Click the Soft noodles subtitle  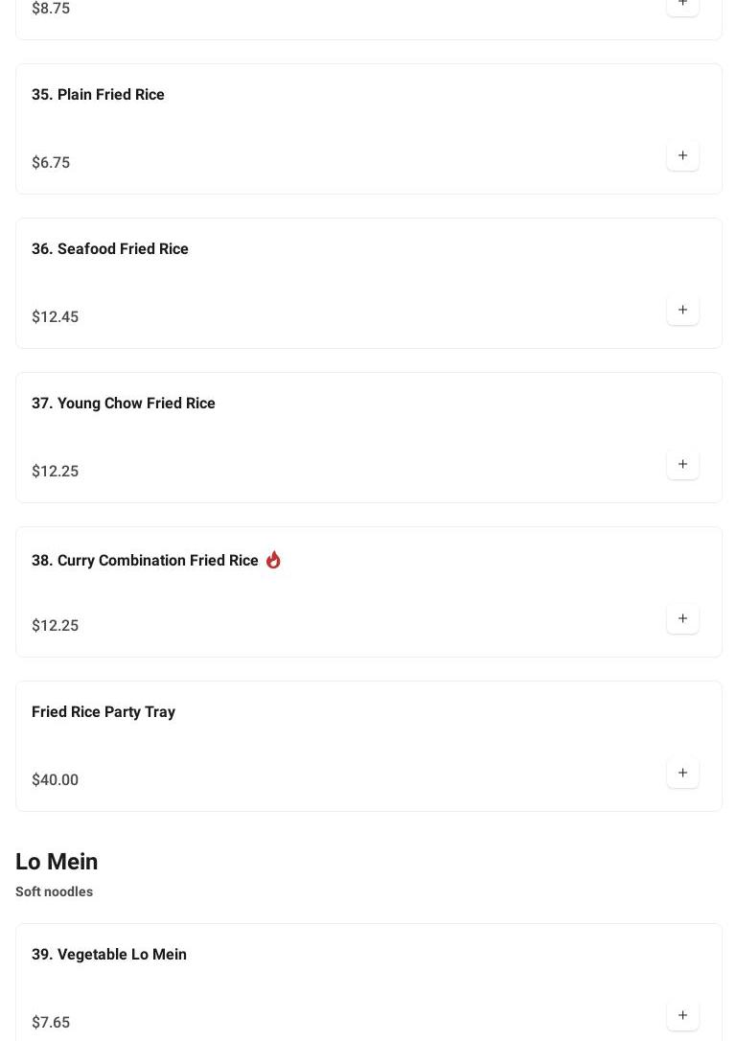point(54,891)
